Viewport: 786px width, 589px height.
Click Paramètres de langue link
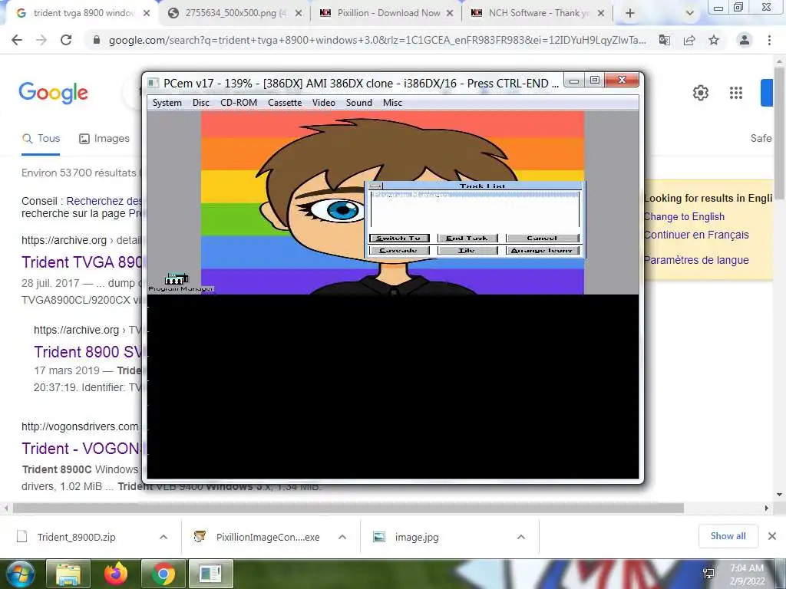point(696,260)
